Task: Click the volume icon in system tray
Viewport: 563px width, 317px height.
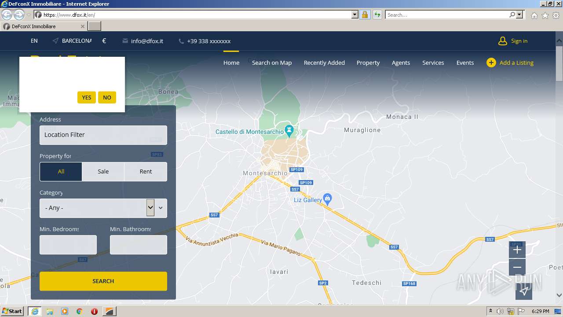Action: [500, 311]
